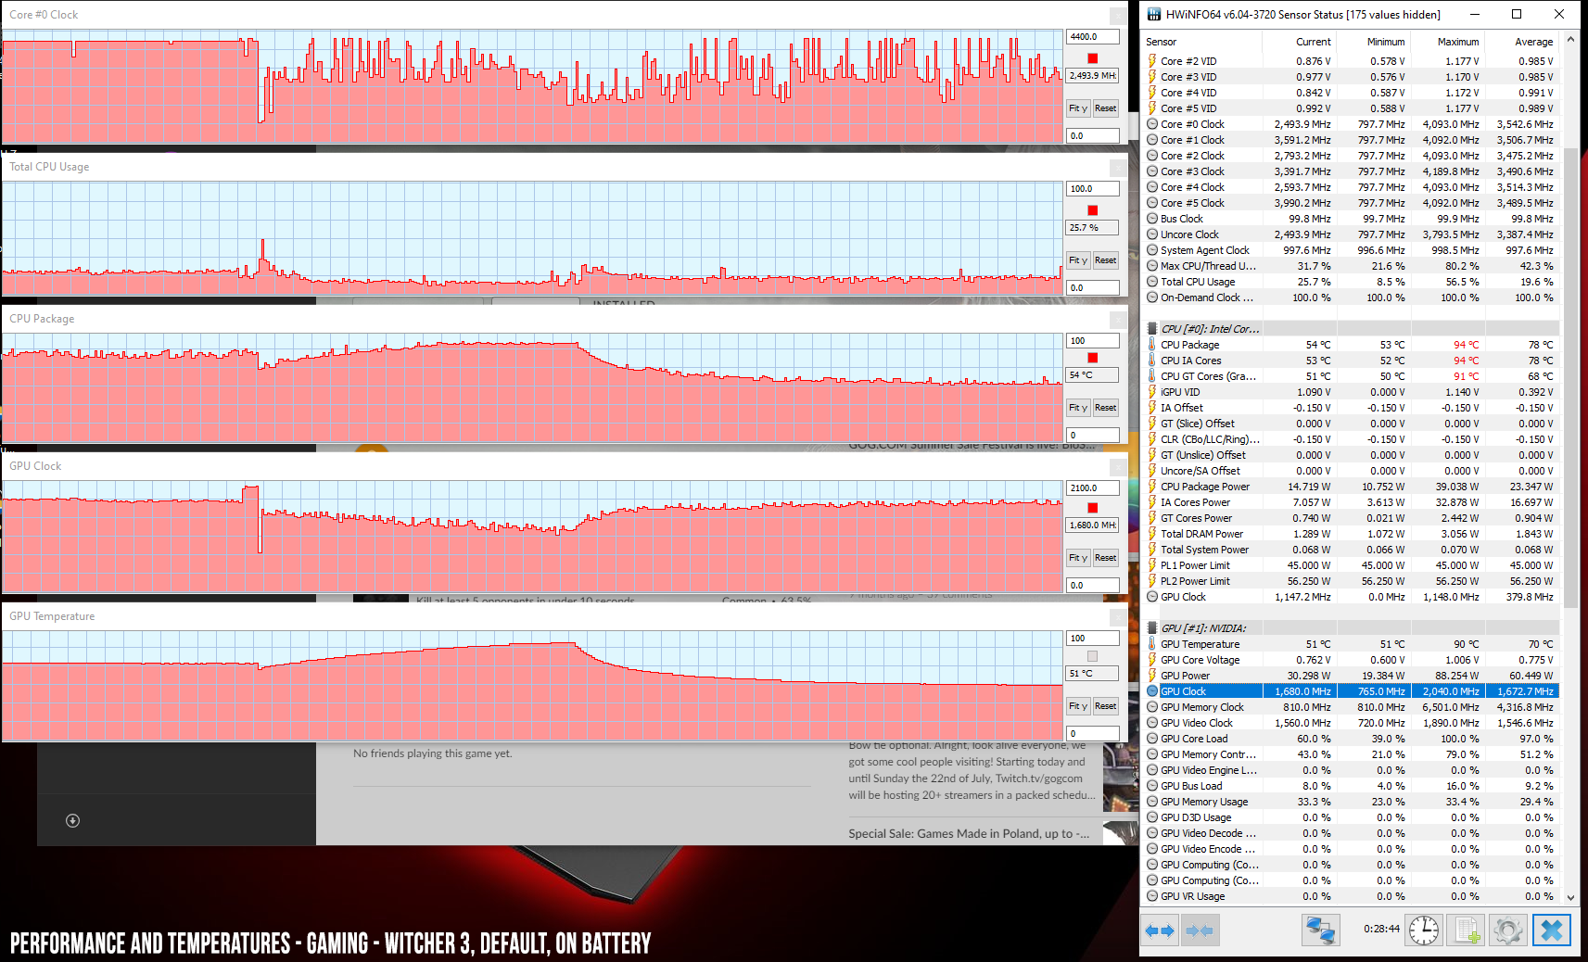This screenshot has height=962, width=1588.
Task: Click the icon next to Bus Clock row
Action: pyautogui.click(x=1152, y=219)
